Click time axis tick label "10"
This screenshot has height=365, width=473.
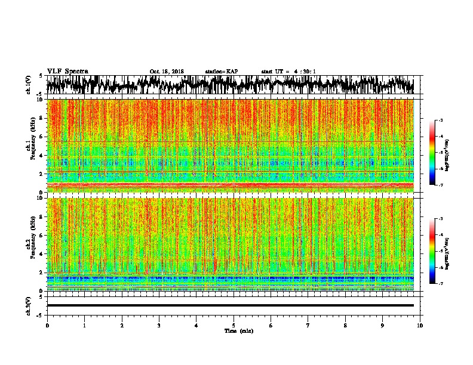pos(420,326)
